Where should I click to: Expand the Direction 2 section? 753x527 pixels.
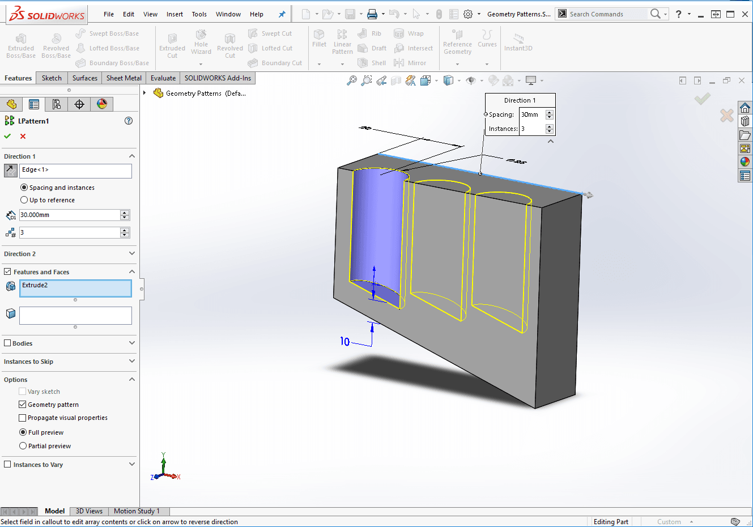(131, 254)
